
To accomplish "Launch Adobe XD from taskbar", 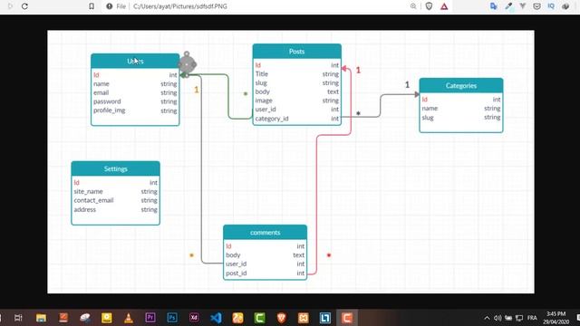I will [194, 318].
